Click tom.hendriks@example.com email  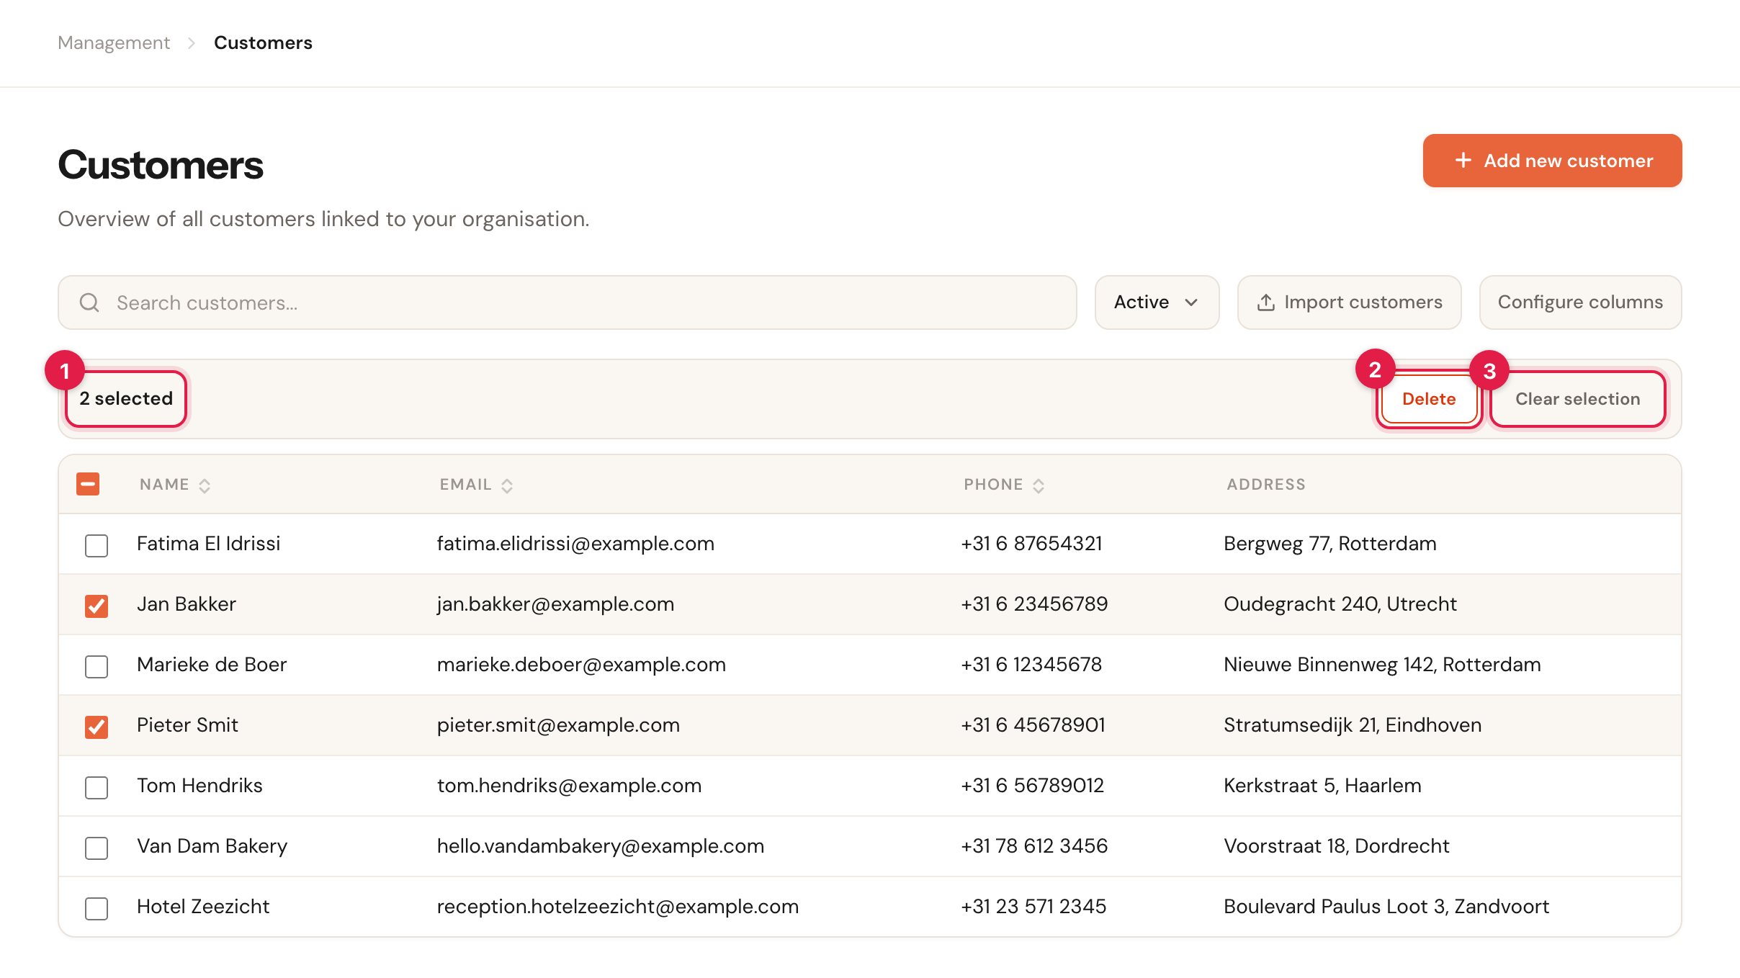click(569, 786)
